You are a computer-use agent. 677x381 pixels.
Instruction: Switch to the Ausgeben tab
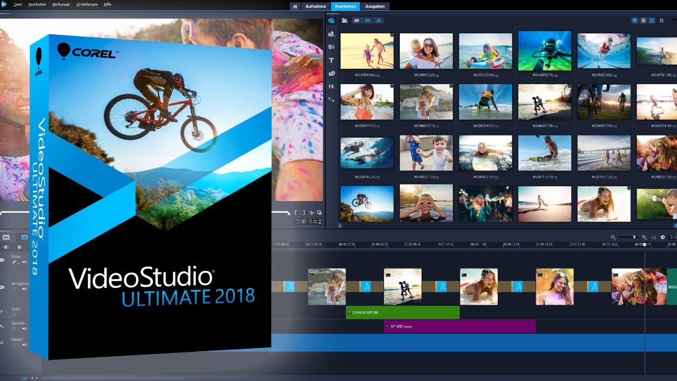(x=376, y=6)
